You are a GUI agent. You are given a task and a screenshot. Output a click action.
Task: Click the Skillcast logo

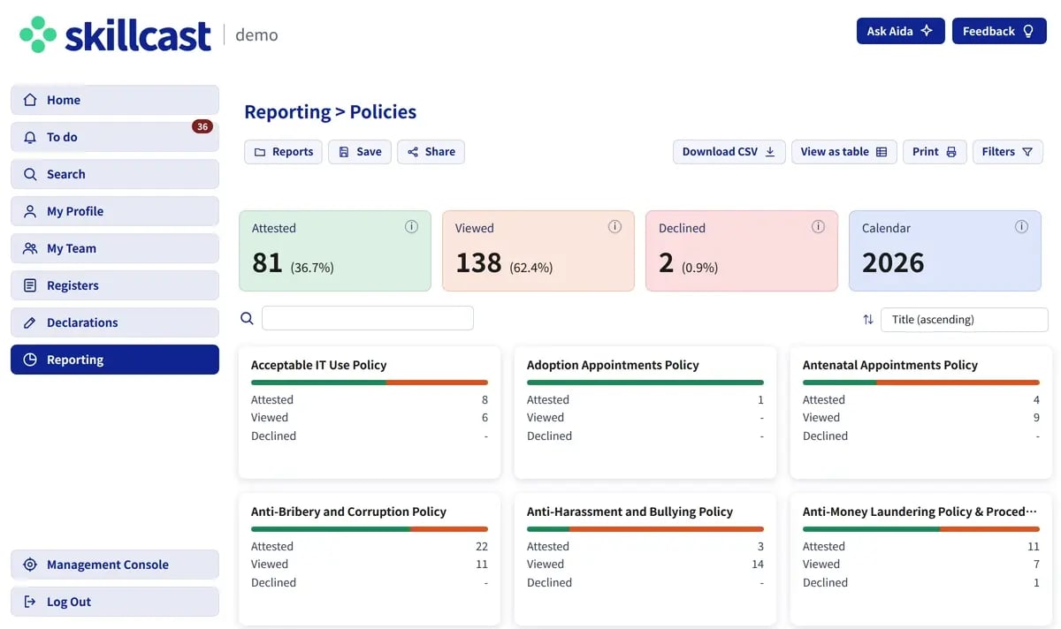[x=116, y=34]
